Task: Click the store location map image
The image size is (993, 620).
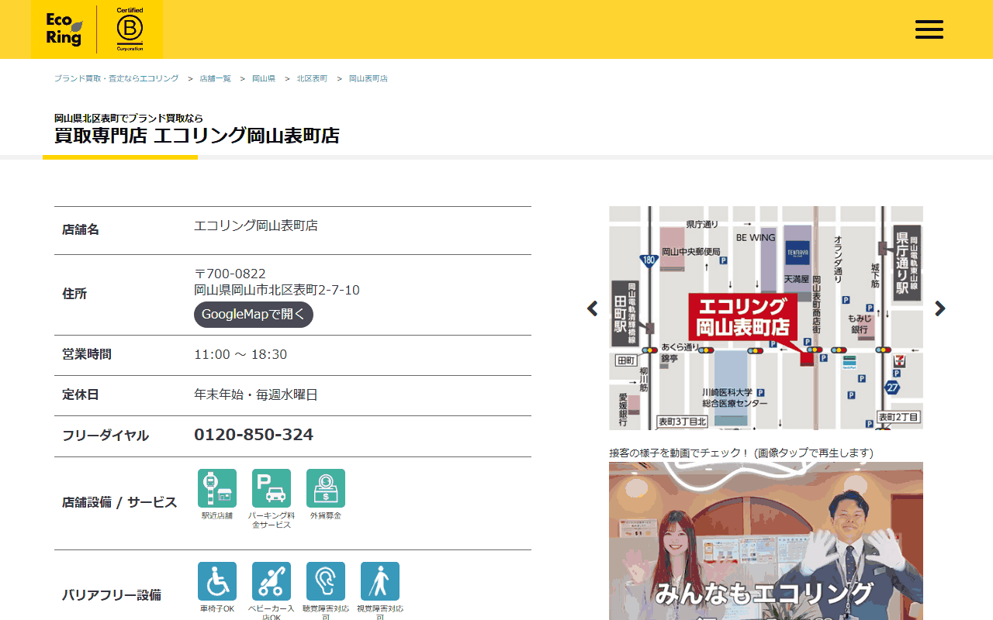Action: (x=766, y=318)
